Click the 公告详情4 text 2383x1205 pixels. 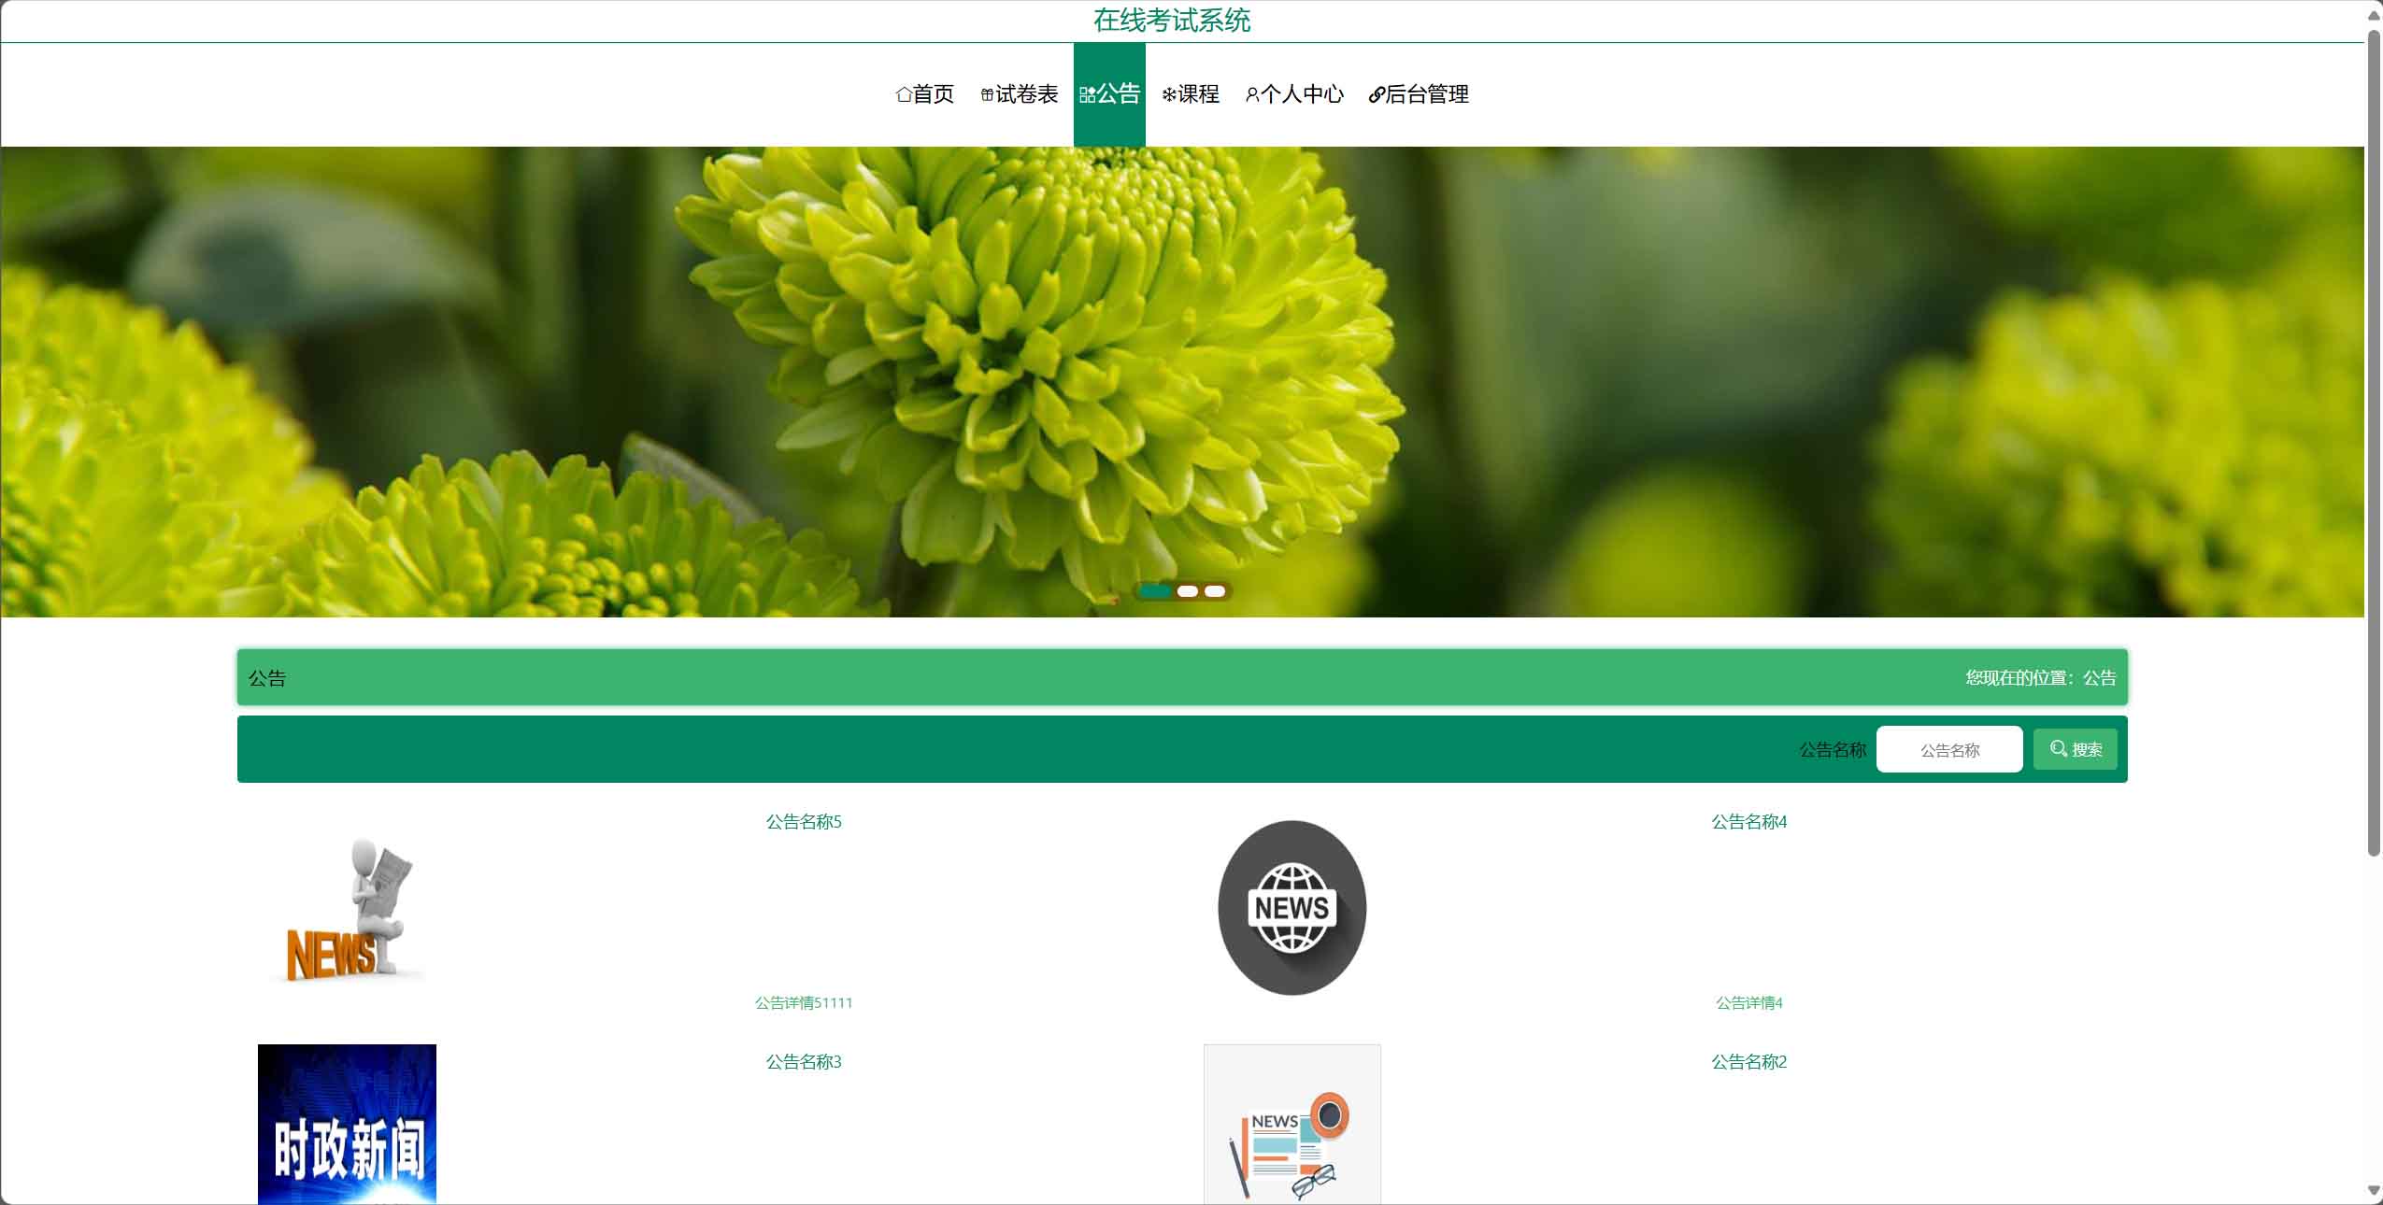[x=1748, y=1003]
